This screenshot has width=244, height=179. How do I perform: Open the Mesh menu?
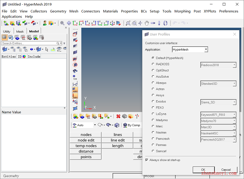[x=74, y=11]
